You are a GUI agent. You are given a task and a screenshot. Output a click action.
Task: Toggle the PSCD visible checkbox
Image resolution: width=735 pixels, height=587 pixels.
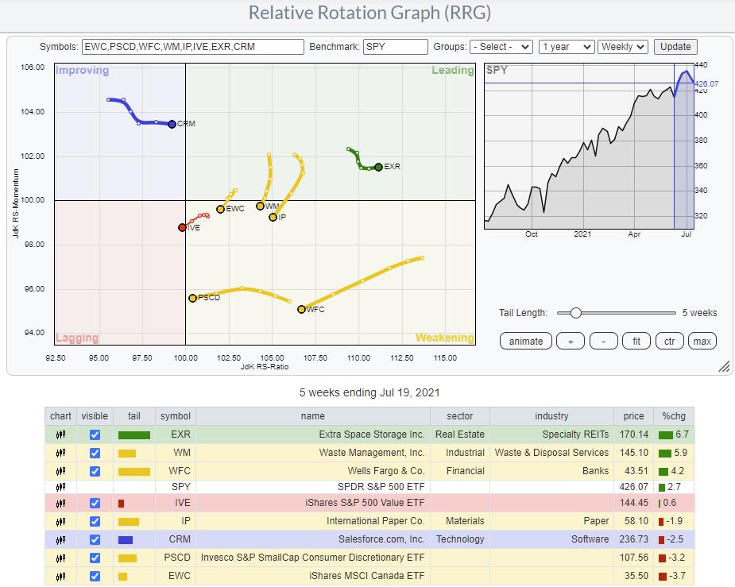95,558
